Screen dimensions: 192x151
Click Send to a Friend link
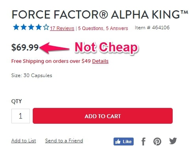(x=64, y=141)
